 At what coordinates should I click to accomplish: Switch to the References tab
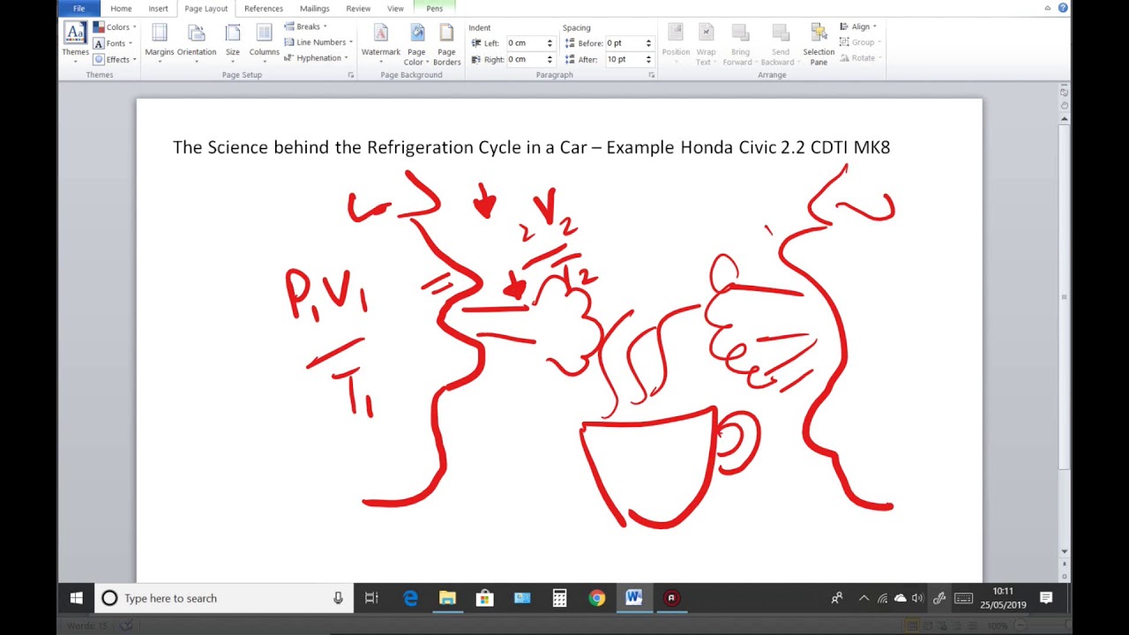click(x=264, y=8)
